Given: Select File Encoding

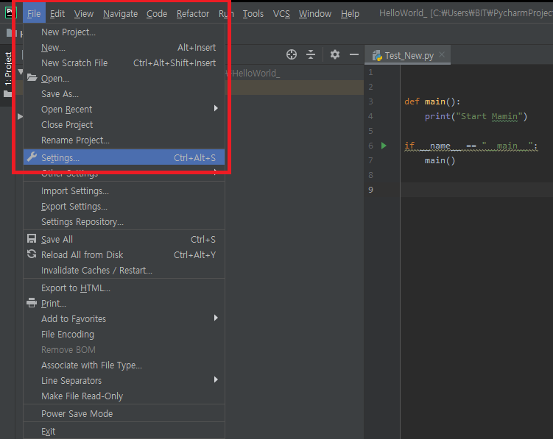Looking at the screenshot, I should coord(124,335).
